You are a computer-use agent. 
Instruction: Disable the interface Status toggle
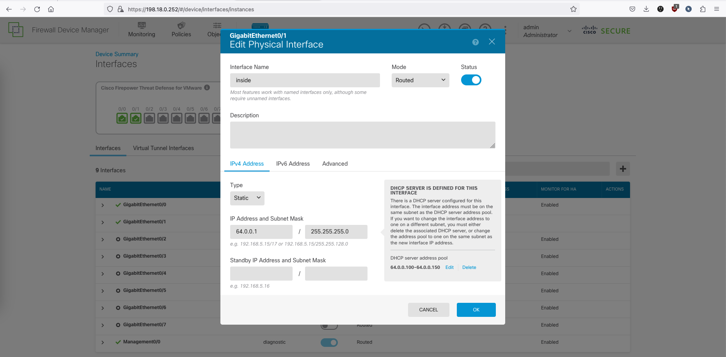tap(471, 80)
